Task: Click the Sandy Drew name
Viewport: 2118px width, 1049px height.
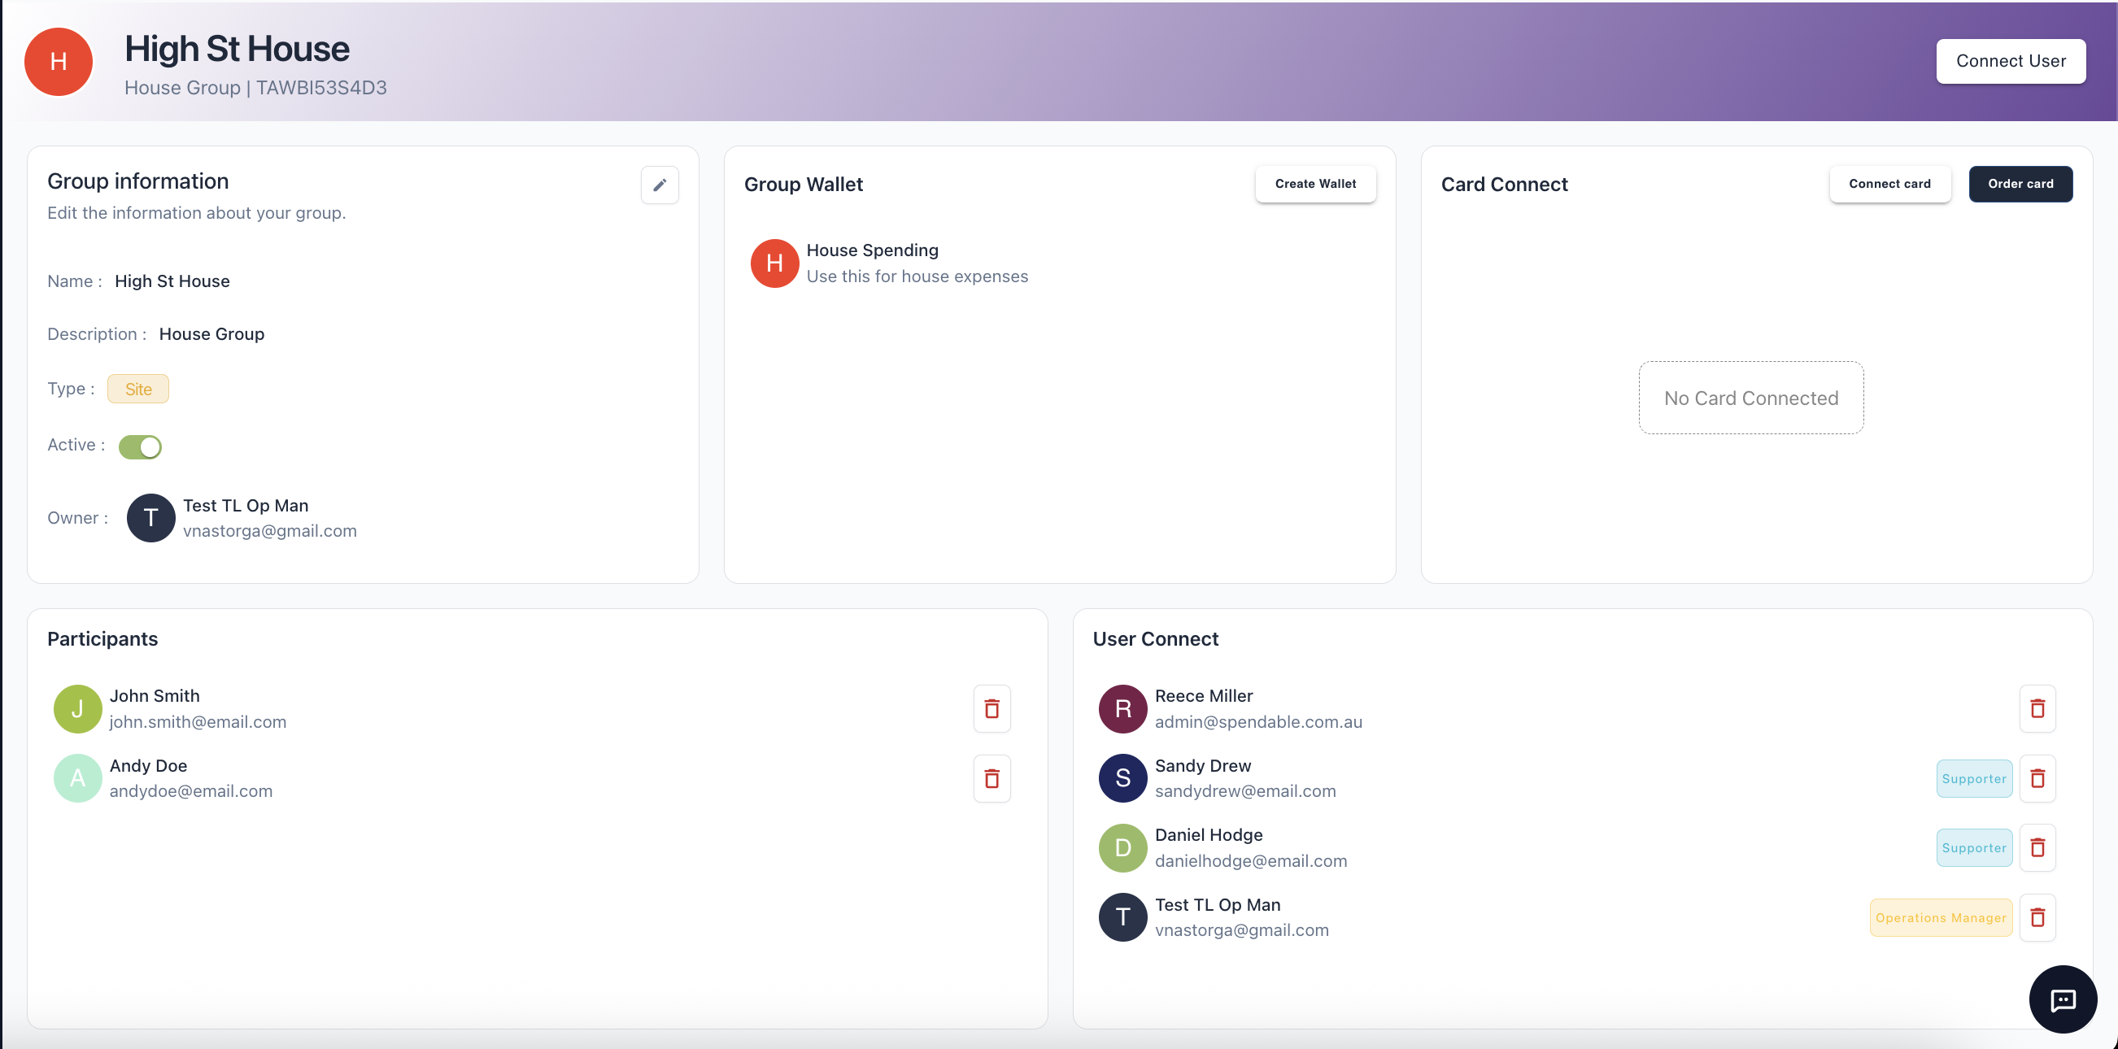Action: [x=1202, y=766]
